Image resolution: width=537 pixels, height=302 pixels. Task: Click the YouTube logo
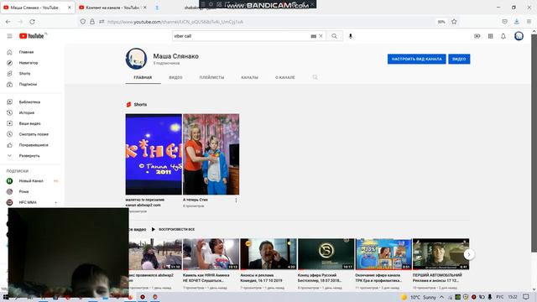pyautogui.click(x=32, y=36)
